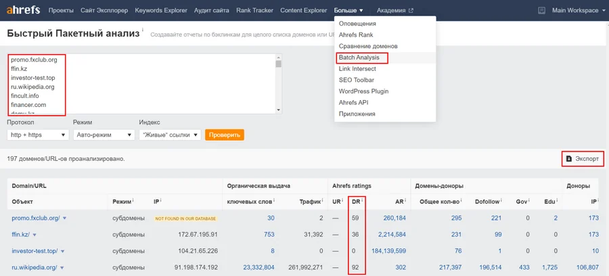Click the Экспорт button

coord(583,159)
